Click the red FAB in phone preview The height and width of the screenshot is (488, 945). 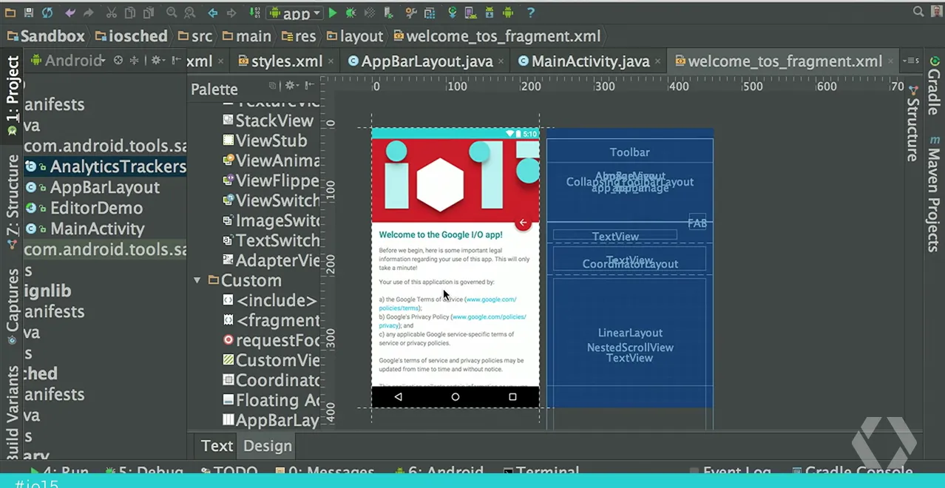pyautogui.click(x=524, y=223)
